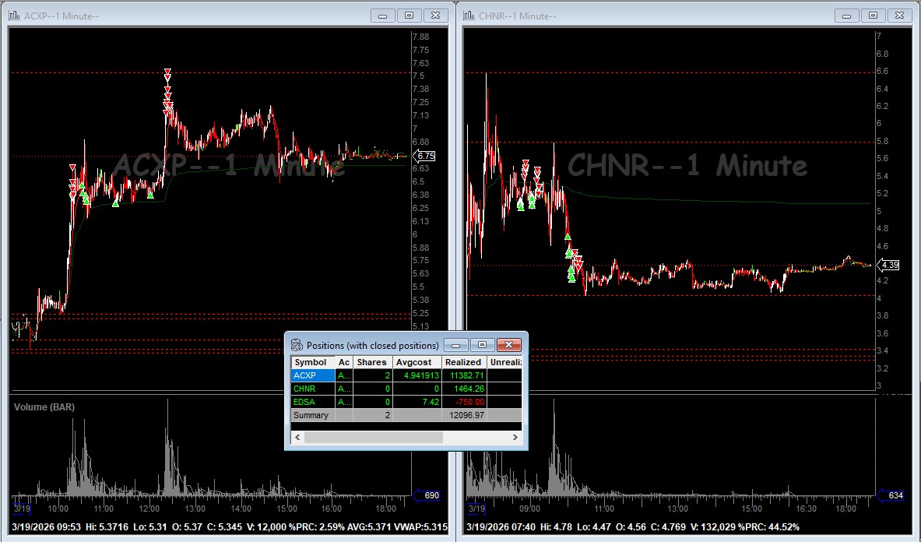Click the ACXP shares value 2 cell

[x=372, y=375]
